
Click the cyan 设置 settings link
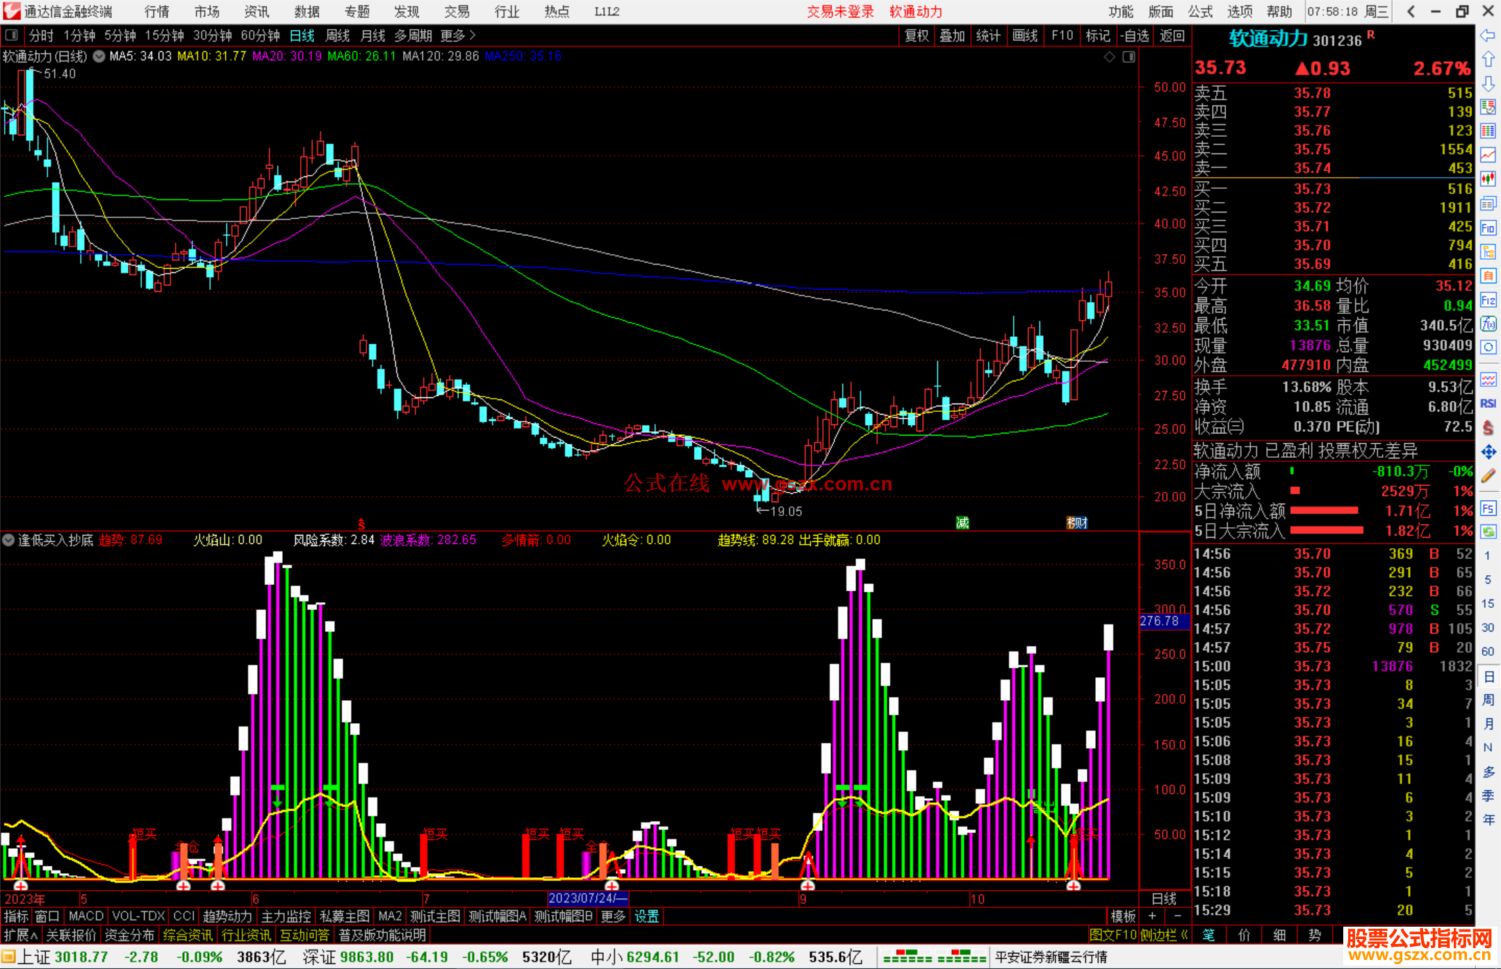(646, 916)
